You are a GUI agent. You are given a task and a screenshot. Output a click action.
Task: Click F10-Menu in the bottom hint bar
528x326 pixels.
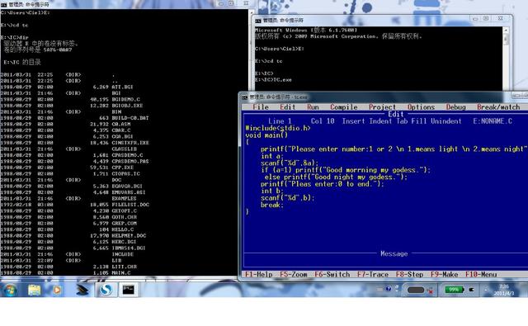click(x=481, y=275)
